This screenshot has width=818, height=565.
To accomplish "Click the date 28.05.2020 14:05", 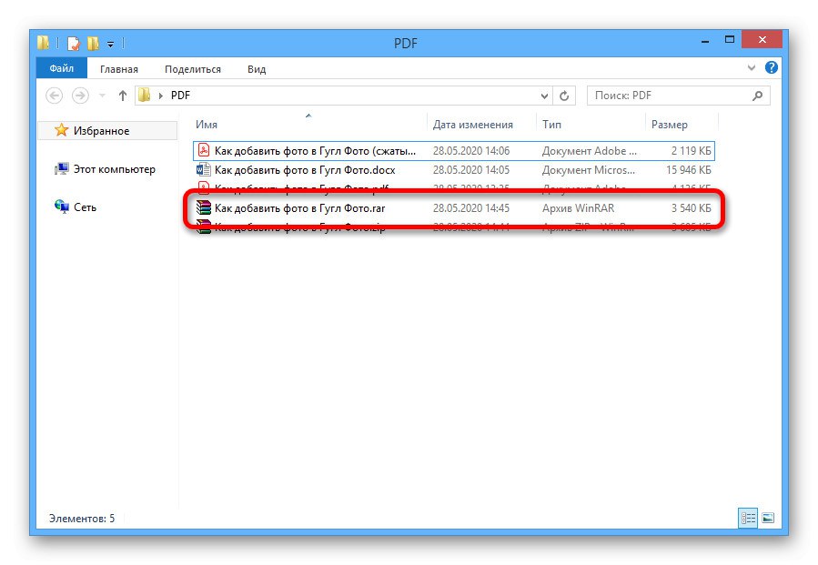I will 471,170.
